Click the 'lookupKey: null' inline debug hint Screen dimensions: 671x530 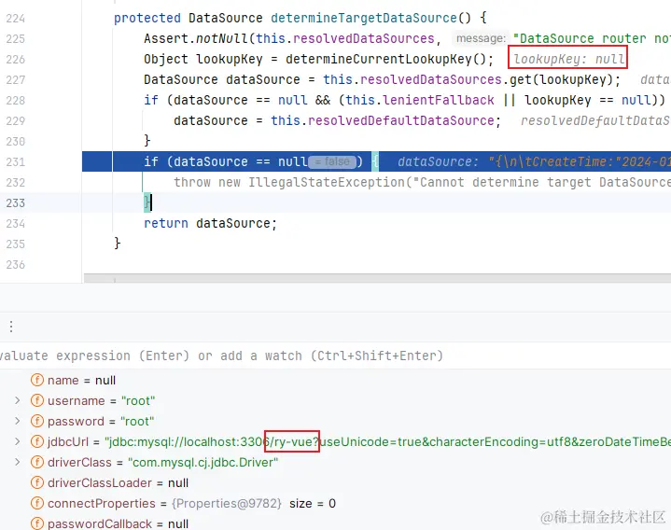pos(569,59)
